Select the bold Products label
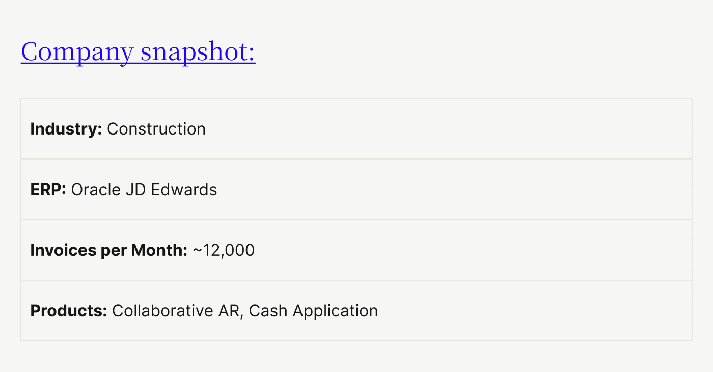 (x=69, y=311)
